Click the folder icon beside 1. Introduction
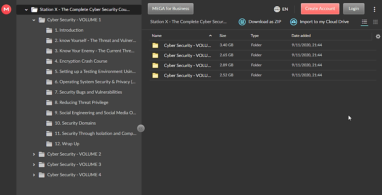 [49, 30]
